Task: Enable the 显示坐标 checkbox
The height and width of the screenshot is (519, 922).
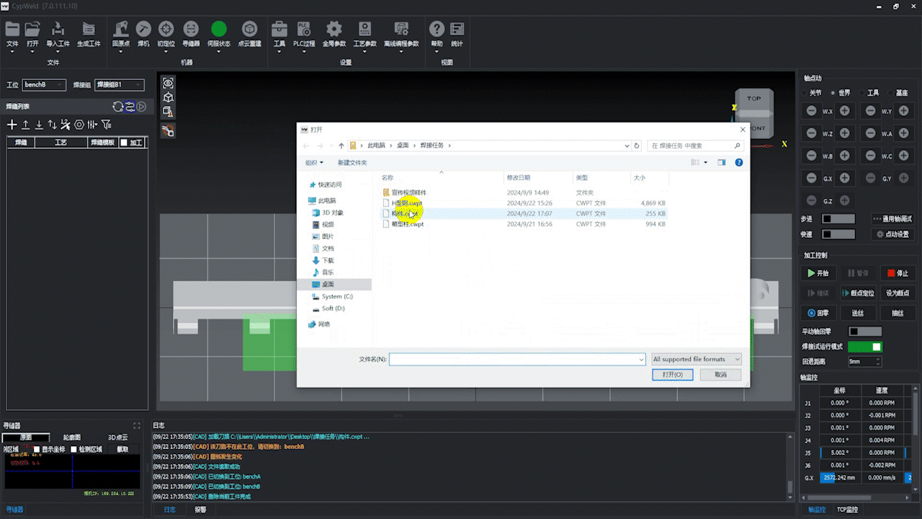Action: tap(37, 449)
